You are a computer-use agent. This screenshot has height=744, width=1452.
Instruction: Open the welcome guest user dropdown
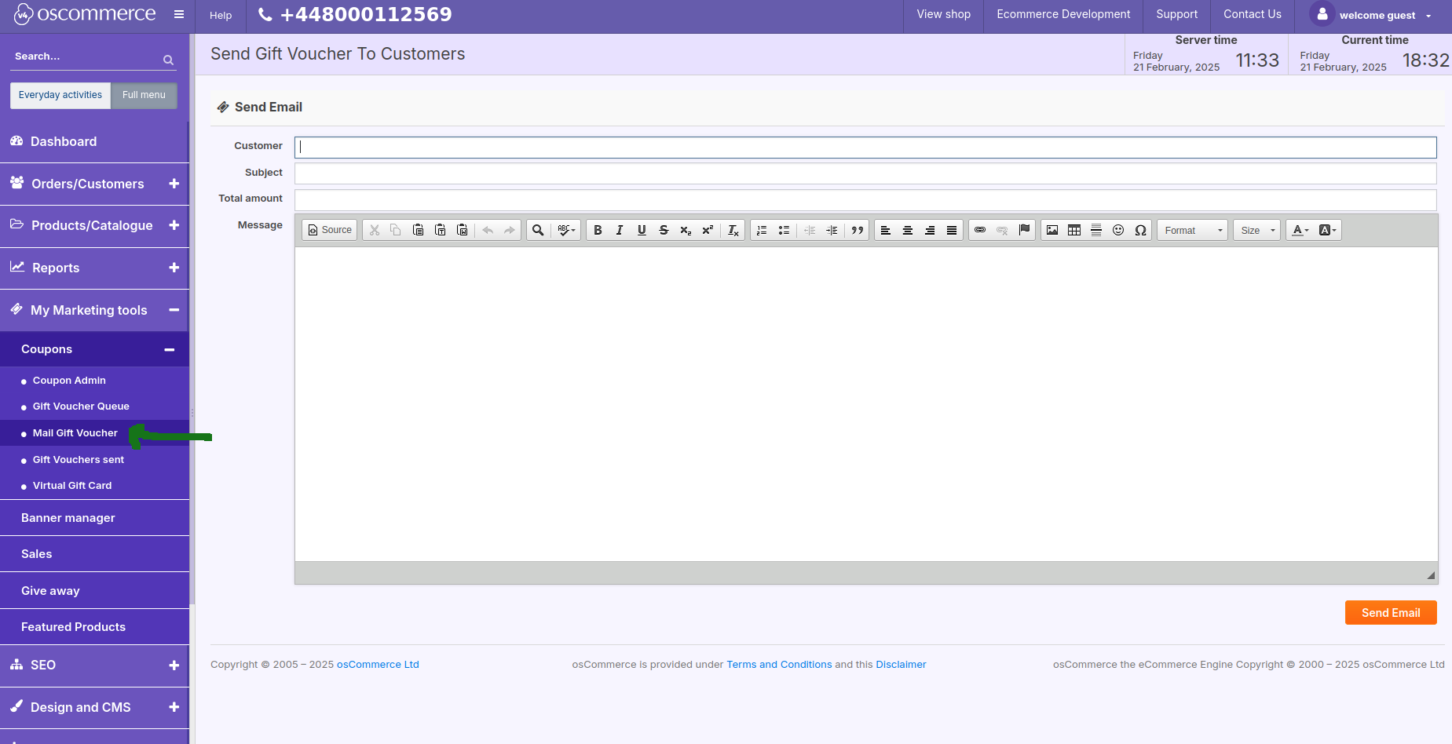pyautogui.click(x=1370, y=15)
